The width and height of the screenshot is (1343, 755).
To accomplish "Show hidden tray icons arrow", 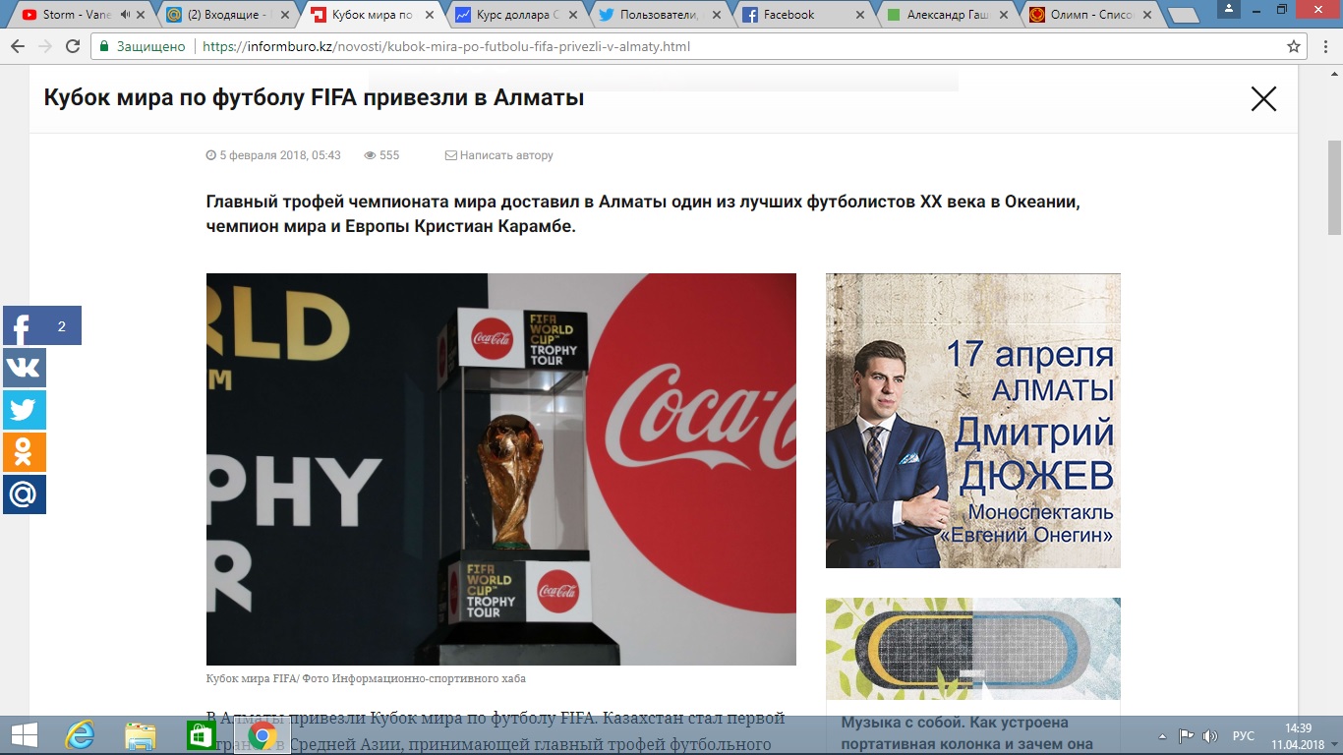I will coord(1163,735).
